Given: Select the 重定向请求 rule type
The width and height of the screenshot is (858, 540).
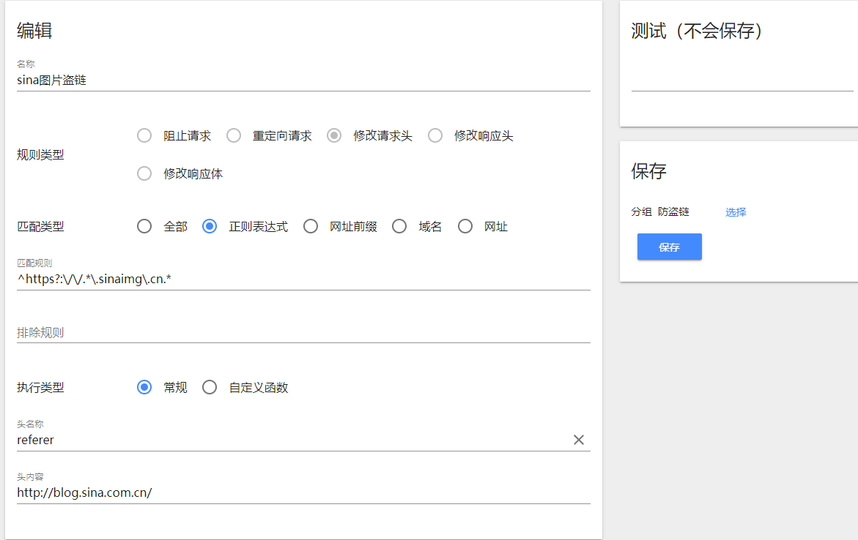Looking at the screenshot, I should [234, 135].
